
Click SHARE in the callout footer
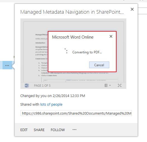point(39,130)
